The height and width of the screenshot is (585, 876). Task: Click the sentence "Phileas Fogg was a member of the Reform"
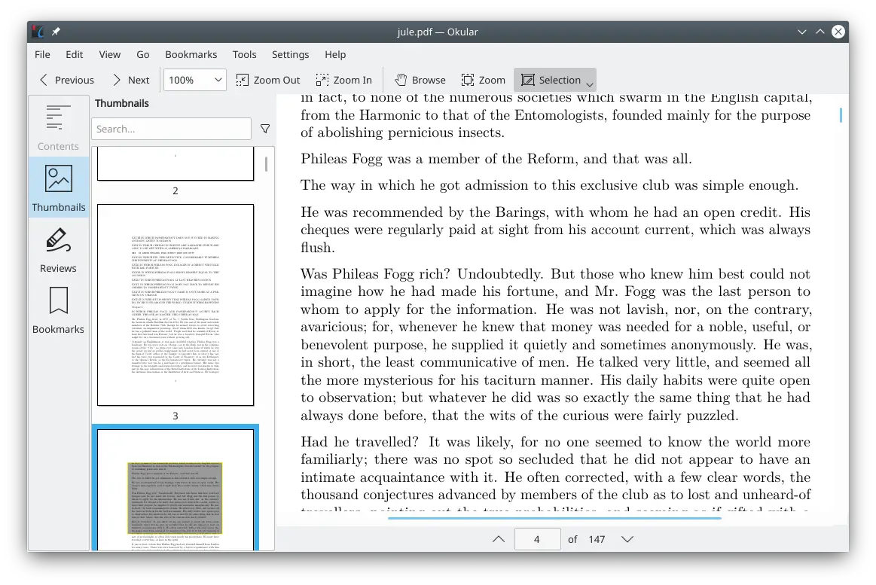coord(440,159)
